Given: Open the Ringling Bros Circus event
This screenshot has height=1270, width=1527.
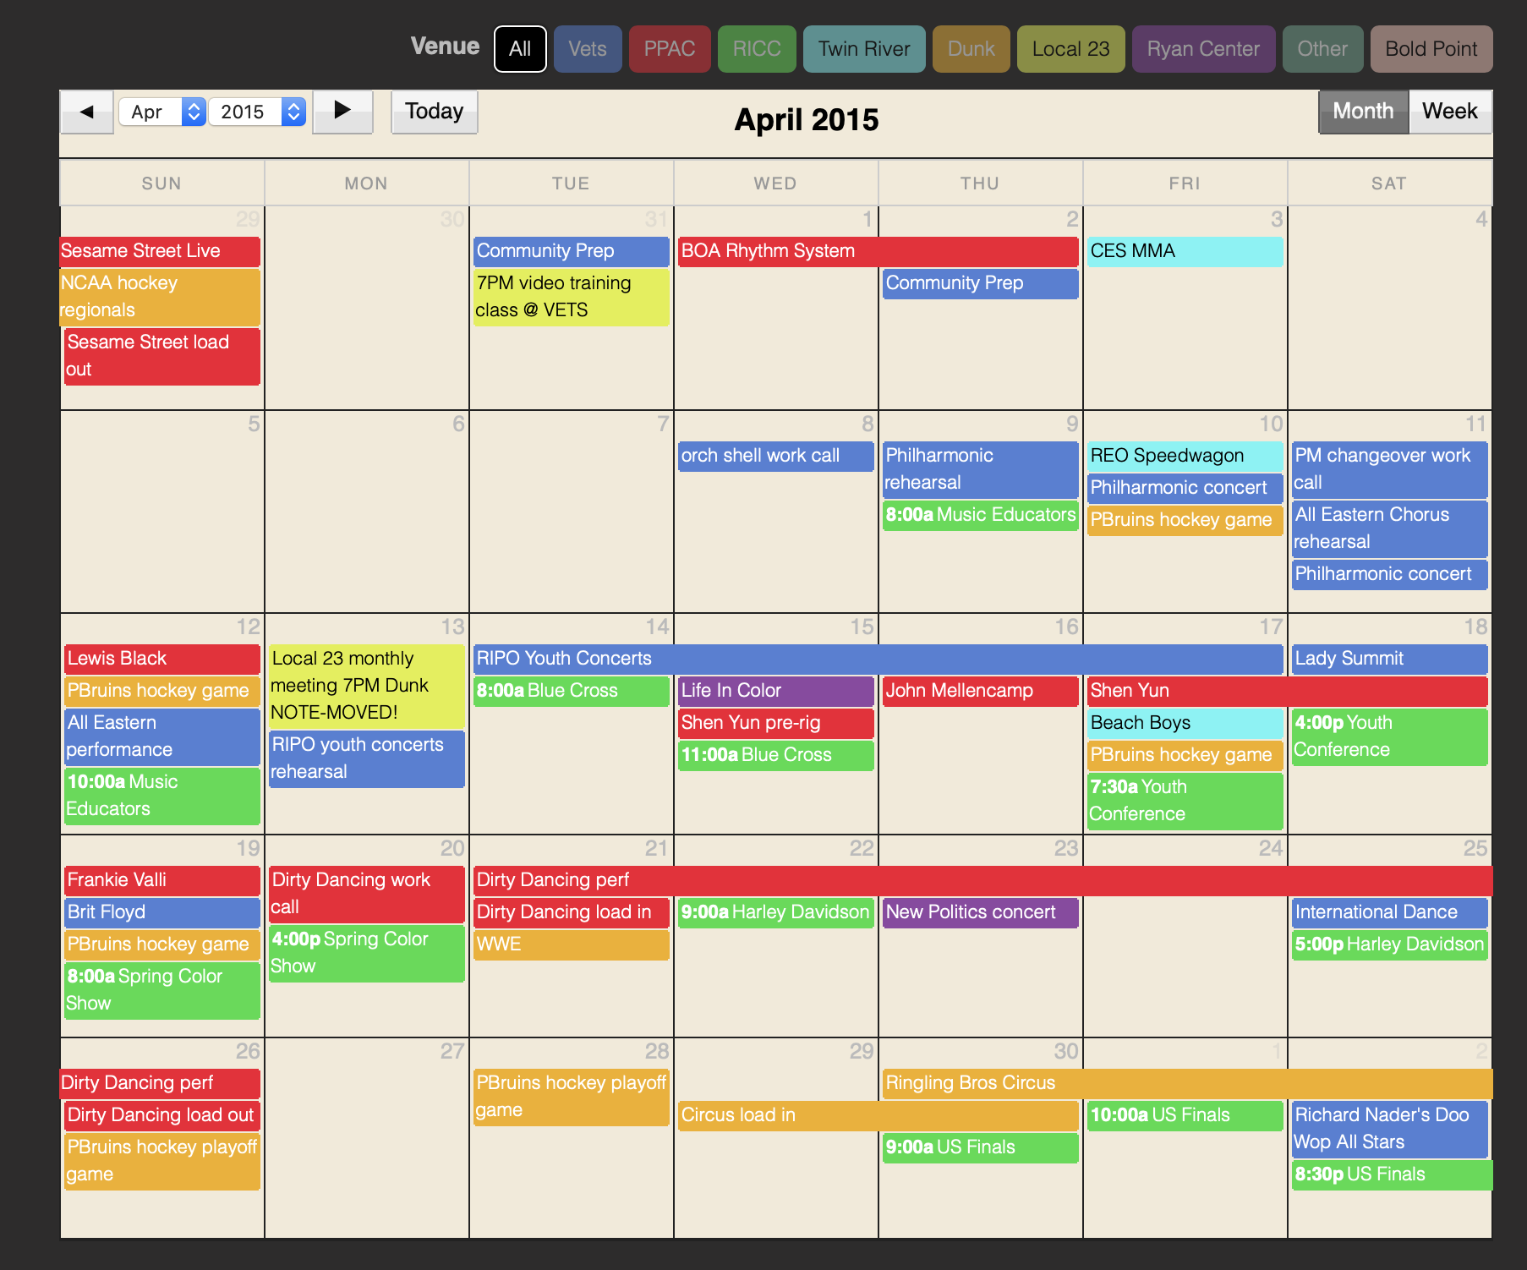Looking at the screenshot, I should (x=1186, y=1083).
